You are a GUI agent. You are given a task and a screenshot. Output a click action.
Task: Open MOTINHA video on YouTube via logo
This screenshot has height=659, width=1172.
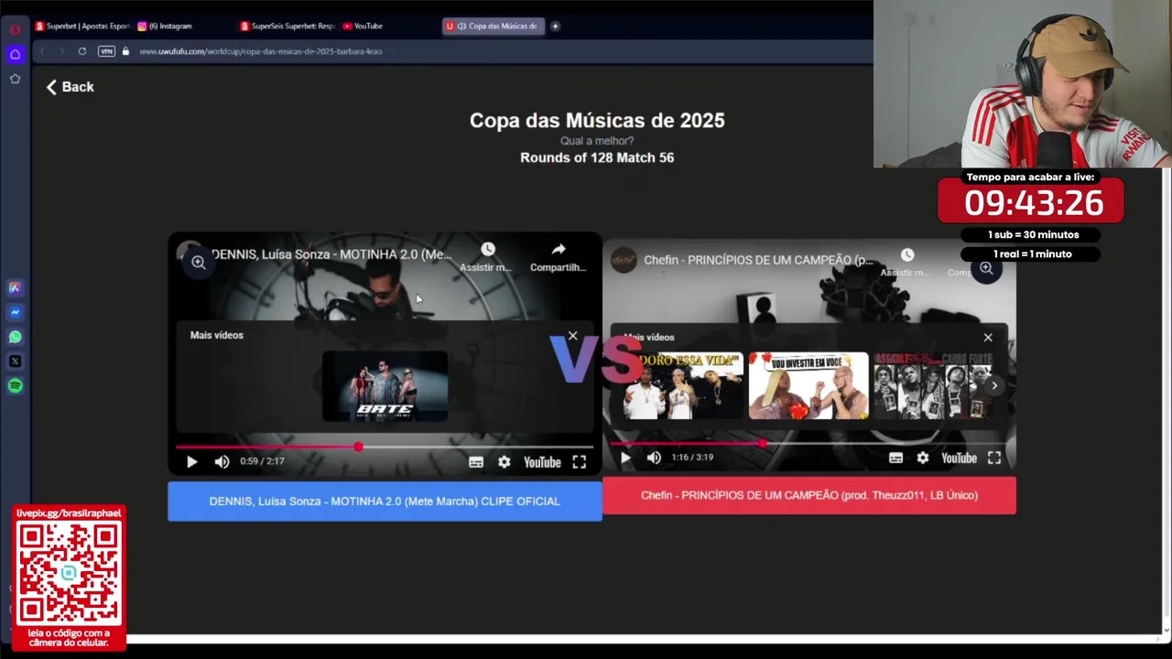point(542,462)
